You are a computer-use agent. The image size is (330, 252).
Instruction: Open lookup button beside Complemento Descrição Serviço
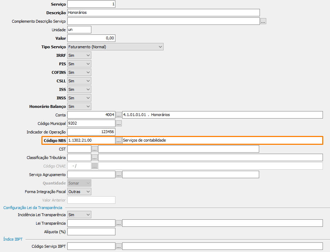[263, 21]
